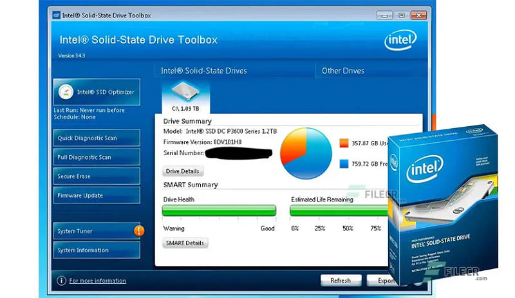Start the Full Diagnostic Scan
This screenshot has width=515, height=298.
[x=97, y=157]
